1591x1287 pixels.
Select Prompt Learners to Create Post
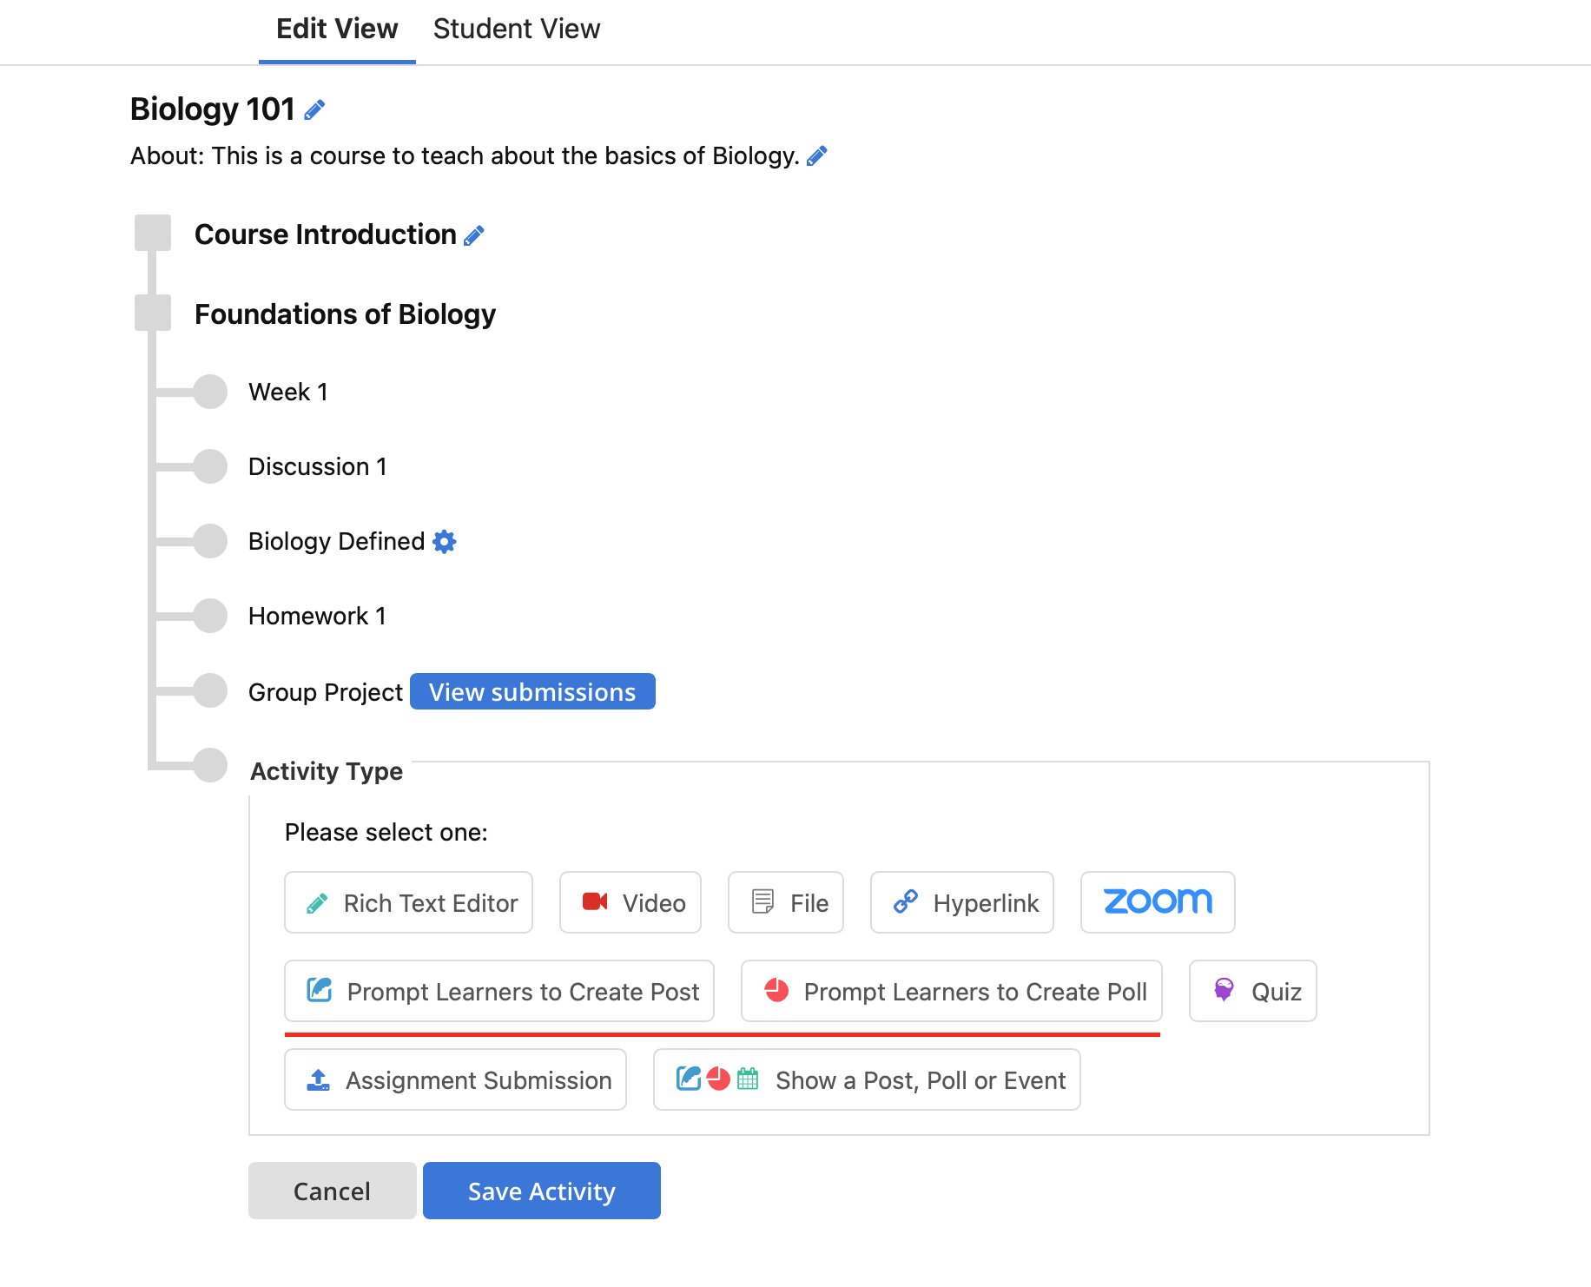tap(499, 991)
